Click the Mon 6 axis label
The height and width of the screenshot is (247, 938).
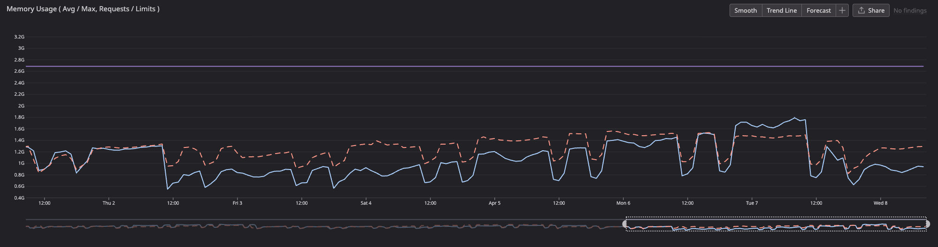click(623, 203)
